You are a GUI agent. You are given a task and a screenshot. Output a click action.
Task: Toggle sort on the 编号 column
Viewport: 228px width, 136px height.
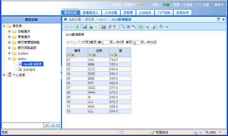(x=69, y=55)
